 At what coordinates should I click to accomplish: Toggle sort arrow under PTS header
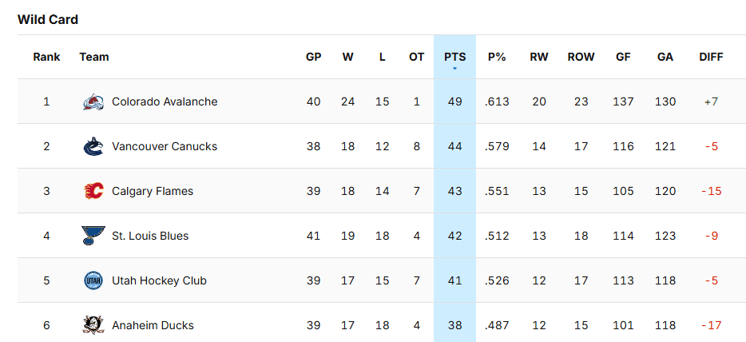point(455,69)
